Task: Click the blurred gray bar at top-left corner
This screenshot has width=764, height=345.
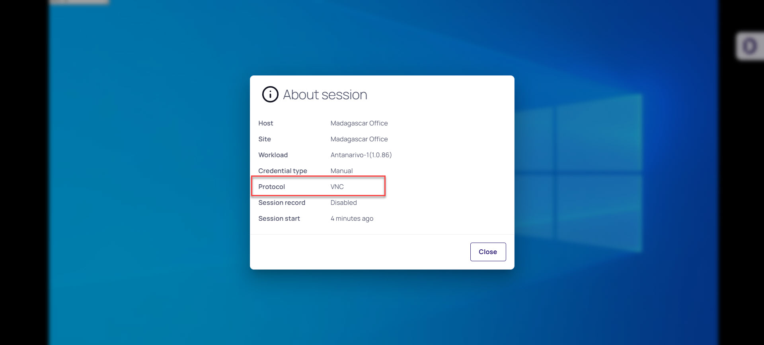Action: [79, 2]
